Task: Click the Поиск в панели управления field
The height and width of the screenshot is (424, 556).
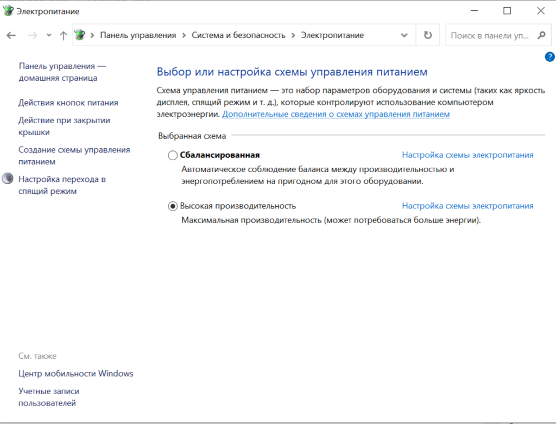Action: (x=490, y=35)
